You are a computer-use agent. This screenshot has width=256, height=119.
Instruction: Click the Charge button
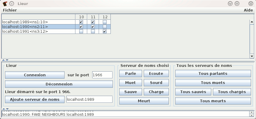[x=156, y=92]
